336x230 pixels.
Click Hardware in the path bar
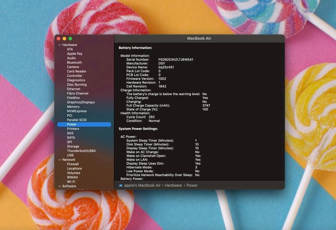pyautogui.click(x=173, y=186)
